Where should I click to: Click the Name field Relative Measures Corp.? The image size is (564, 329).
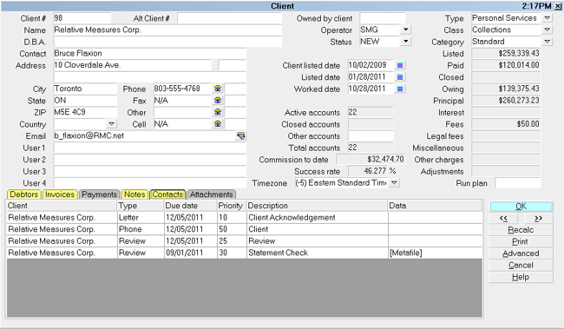(x=167, y=30)
